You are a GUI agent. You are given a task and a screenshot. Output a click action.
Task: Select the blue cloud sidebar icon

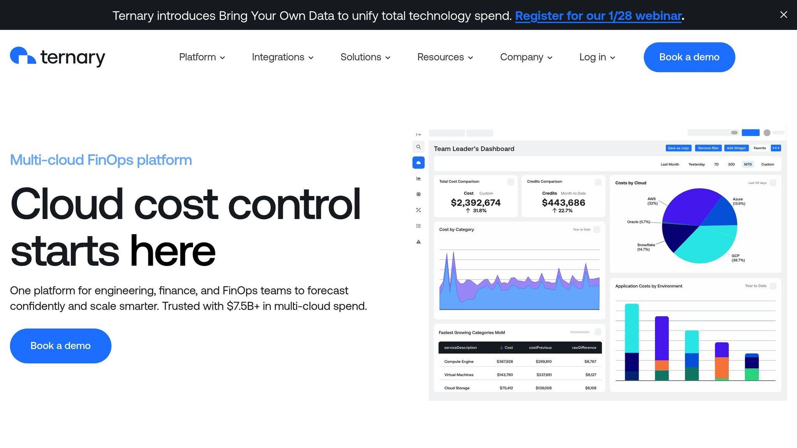coord(418,163)
